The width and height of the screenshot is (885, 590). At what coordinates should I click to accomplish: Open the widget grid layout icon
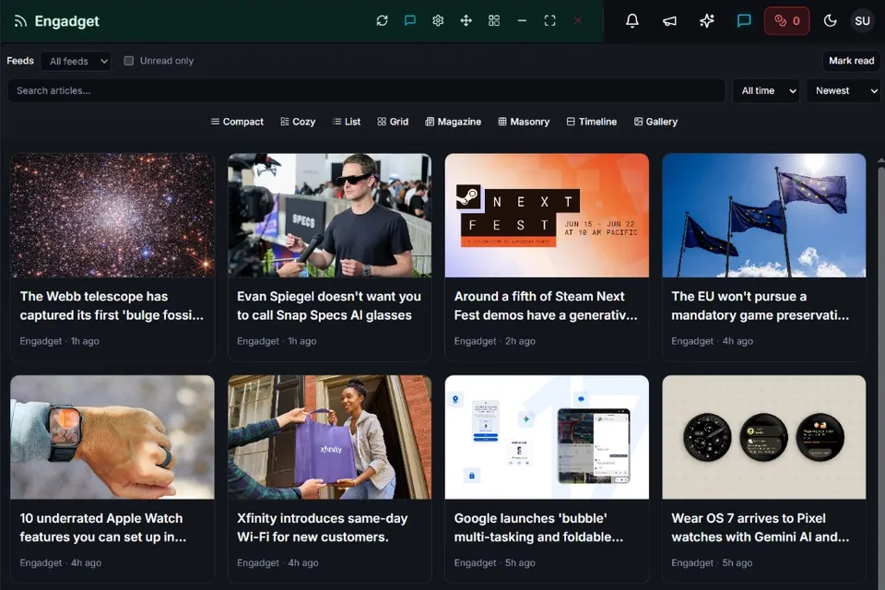pyautogui.click(x=494, y=21)
